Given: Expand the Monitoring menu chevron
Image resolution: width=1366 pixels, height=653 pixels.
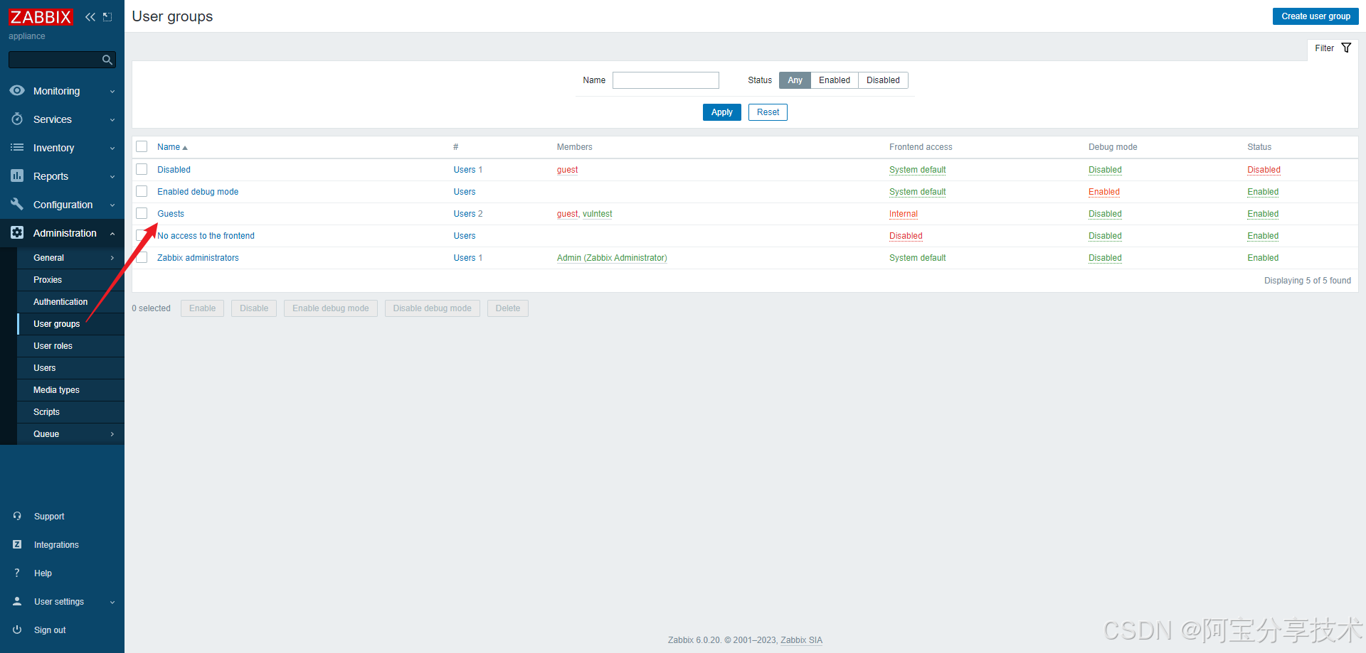Looking at the screenshot, I should (x=112, y=92).
